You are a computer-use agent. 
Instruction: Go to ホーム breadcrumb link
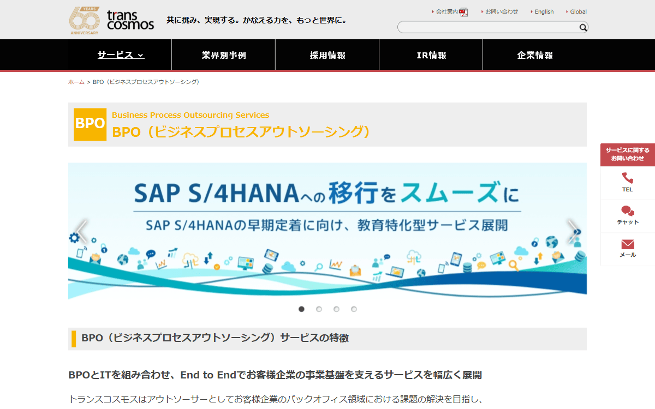click(x=76, y=82)
